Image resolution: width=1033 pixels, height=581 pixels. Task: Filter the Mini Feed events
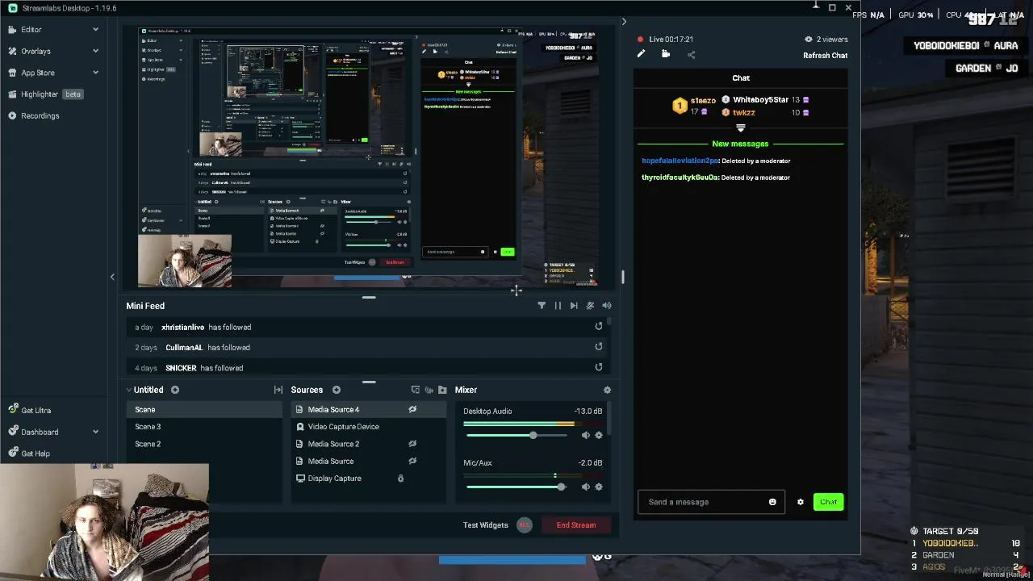pos(542,306)
